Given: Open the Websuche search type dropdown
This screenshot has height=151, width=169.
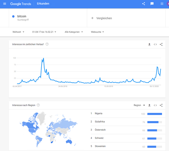Looking at the screenshot, I should tap(97, 32).
